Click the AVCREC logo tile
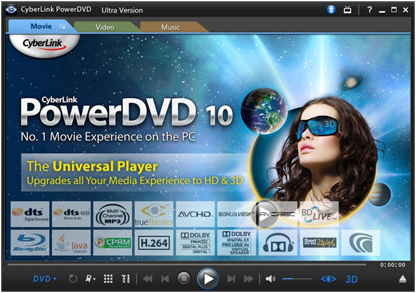The width and height of the screenshot is (416, 293). click(278, 214)
